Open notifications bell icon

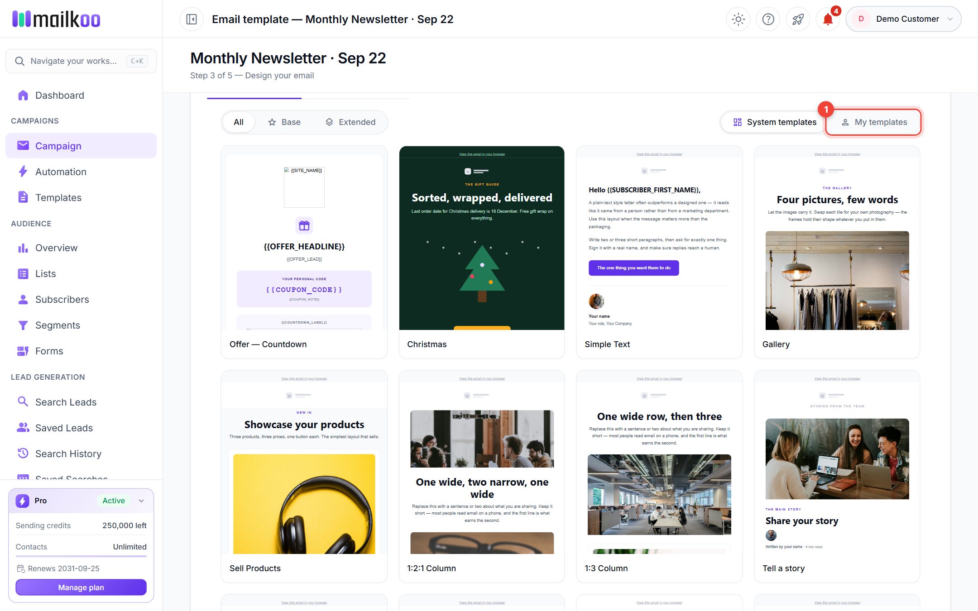(x=828, y=19)
